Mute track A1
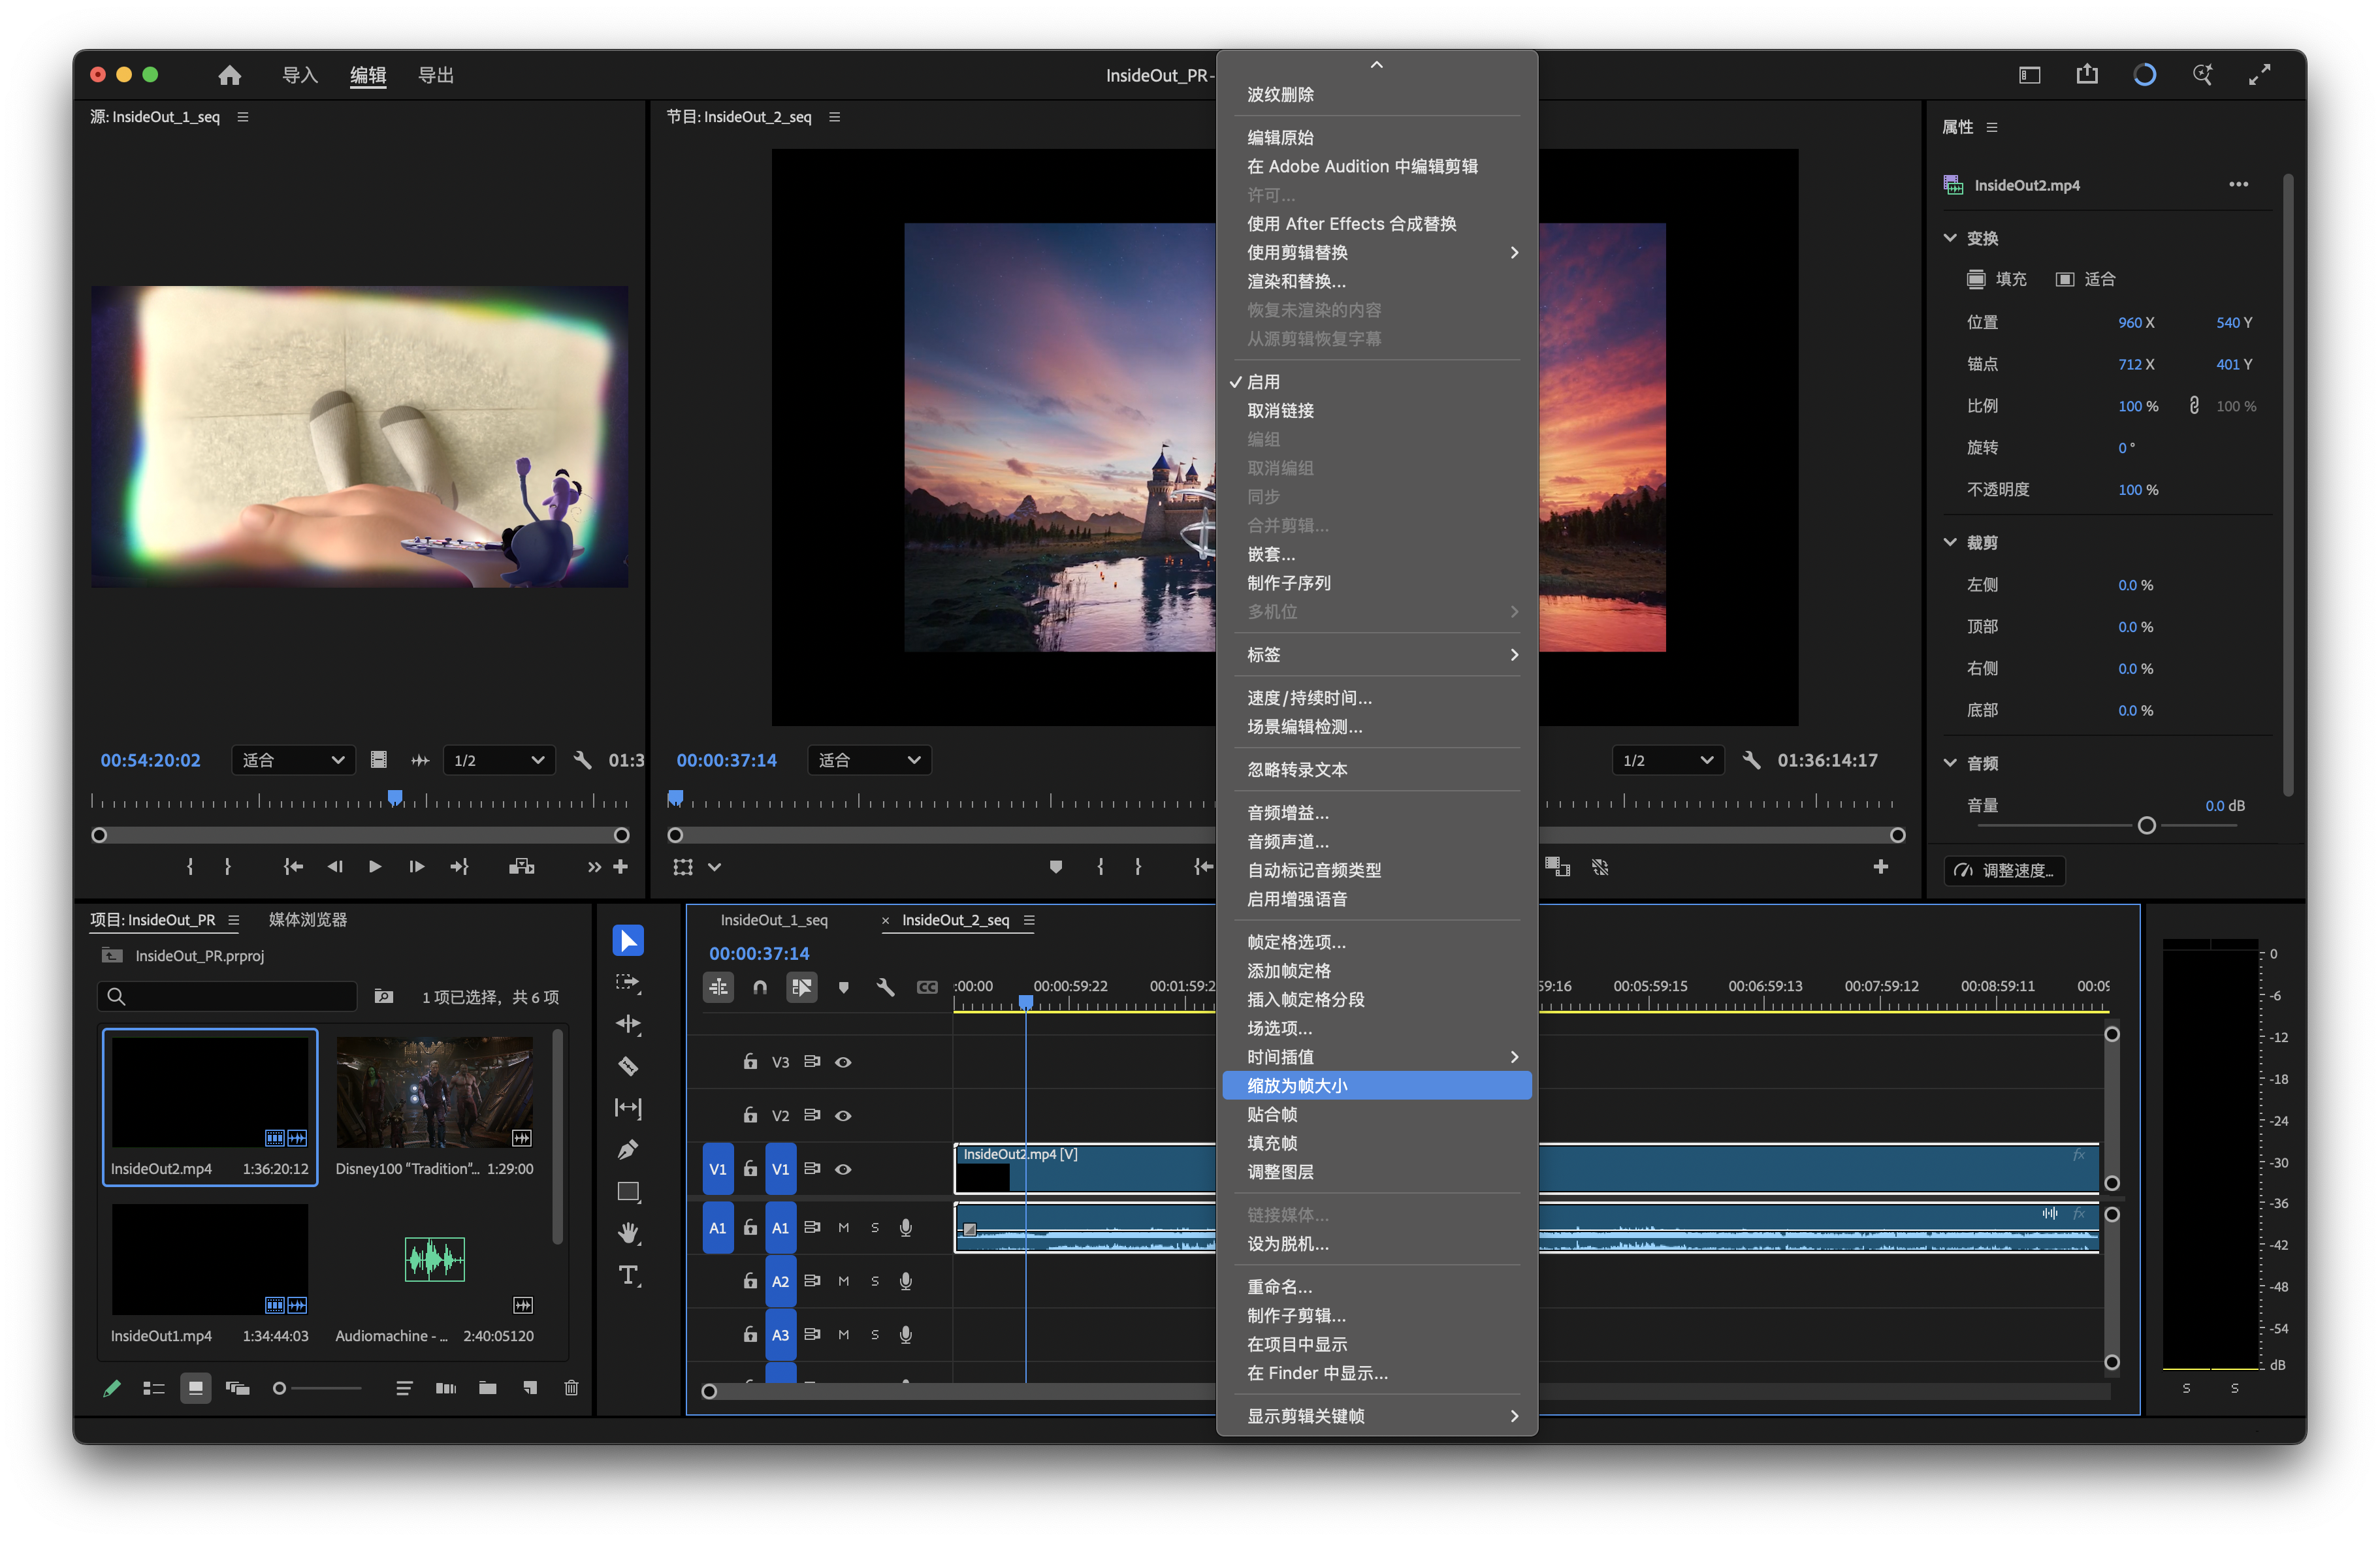This screenshot has height=1541, width=2380. (x=843, y=1227)
